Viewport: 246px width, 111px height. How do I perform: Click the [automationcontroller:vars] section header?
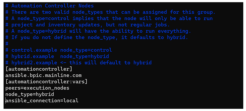click(46, 82)
